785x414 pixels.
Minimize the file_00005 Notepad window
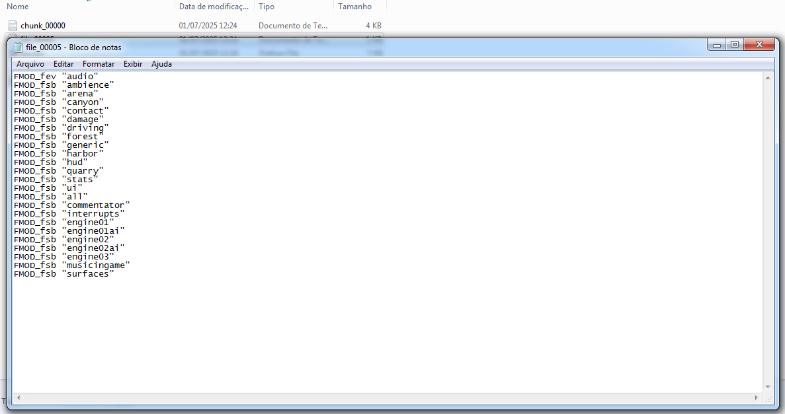coord(716,44)
